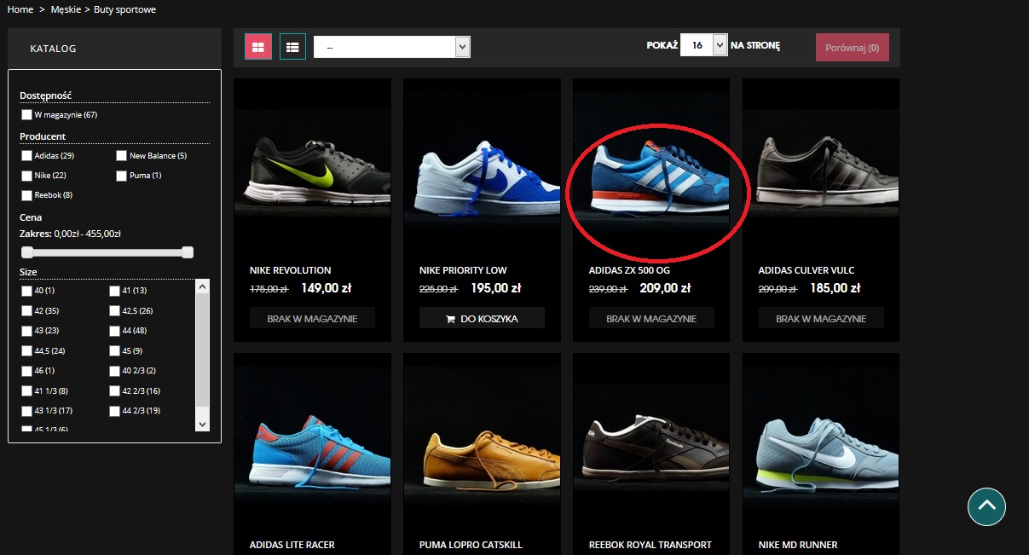Image resolution: width=1029 pixels, height=555 pixels.
Task: Select size 45 checkbox
Action: (x=115, y=351)
